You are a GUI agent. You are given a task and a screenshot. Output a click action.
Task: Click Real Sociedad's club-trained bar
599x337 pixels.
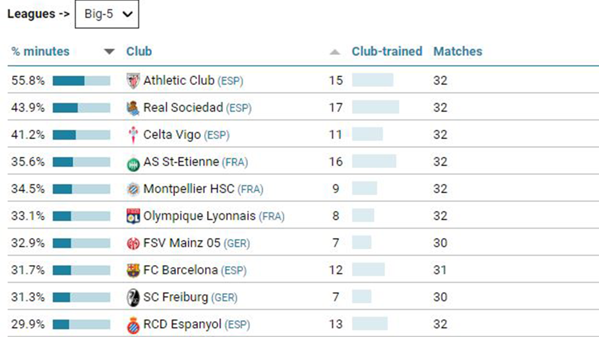[x=375, y=107]
